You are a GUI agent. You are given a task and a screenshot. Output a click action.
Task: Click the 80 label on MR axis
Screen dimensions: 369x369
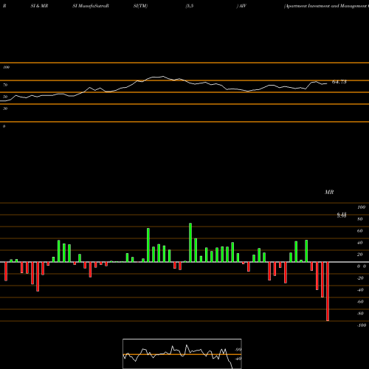pos(360,219)
